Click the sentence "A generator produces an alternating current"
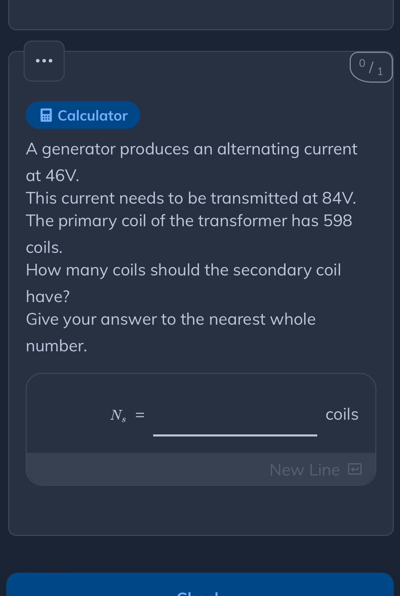Viewport: 400px width, 596px height. point(191,149)
